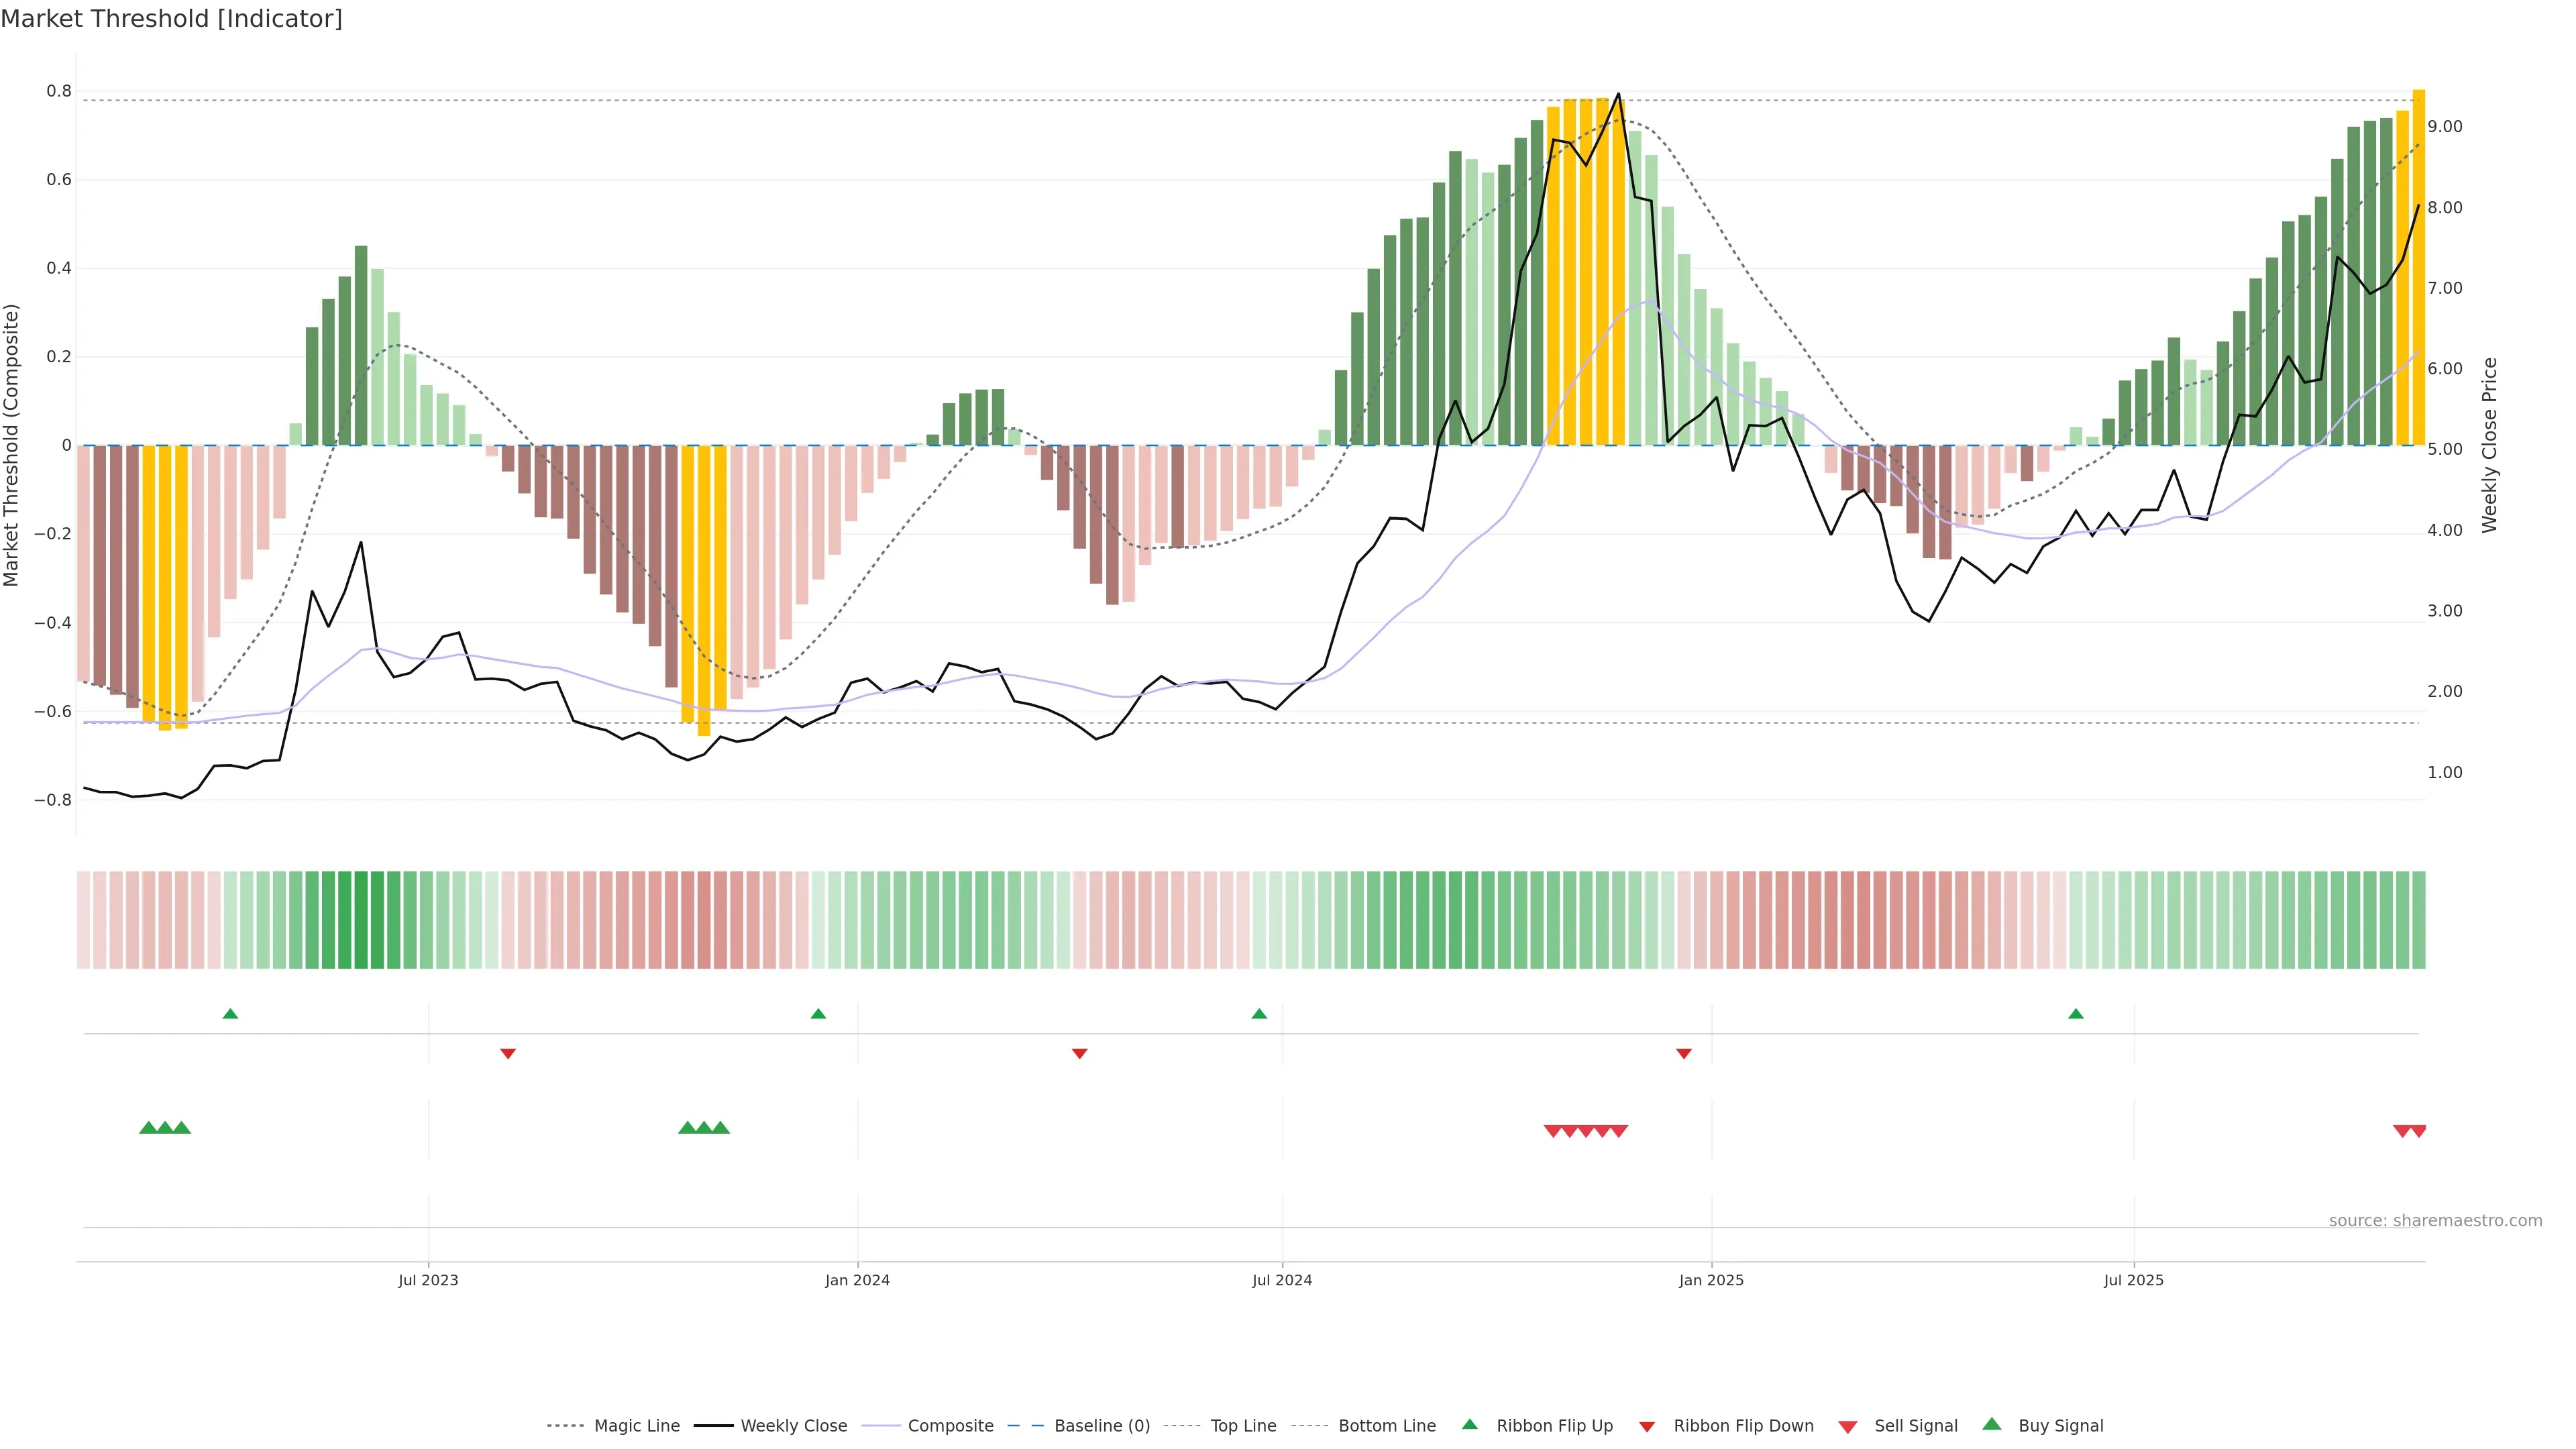Click the Jan 2024 x-axis label
Image resolution: width=2576 pixels, height=1449 pixels.
857,1280
